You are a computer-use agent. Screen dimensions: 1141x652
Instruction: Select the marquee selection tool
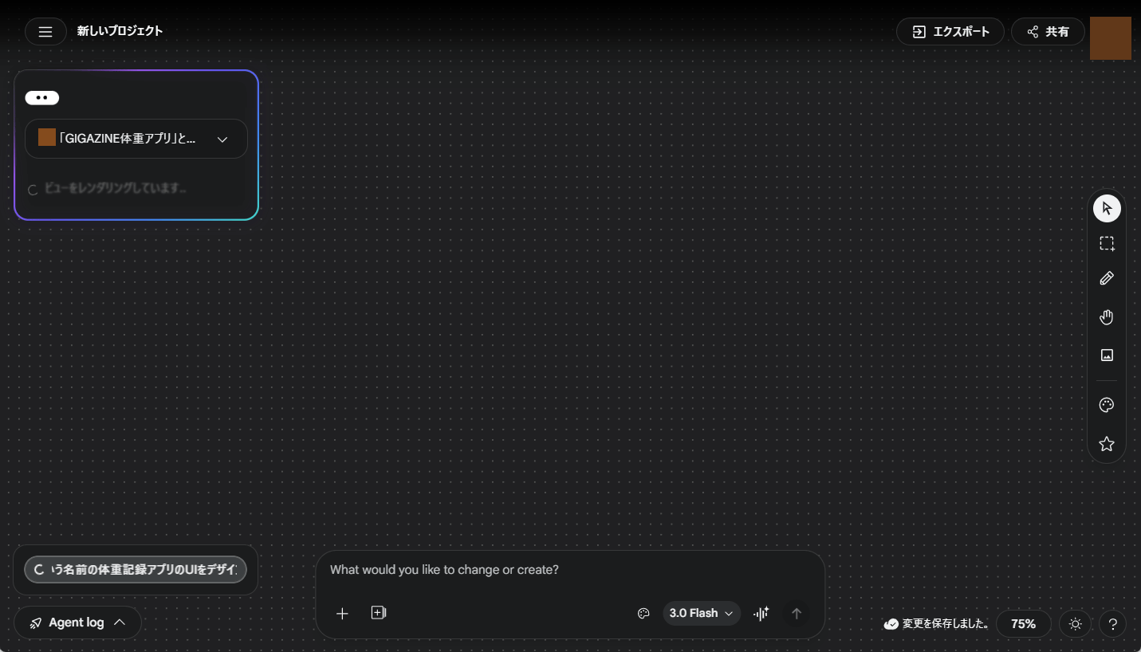tap(1106, 244)
